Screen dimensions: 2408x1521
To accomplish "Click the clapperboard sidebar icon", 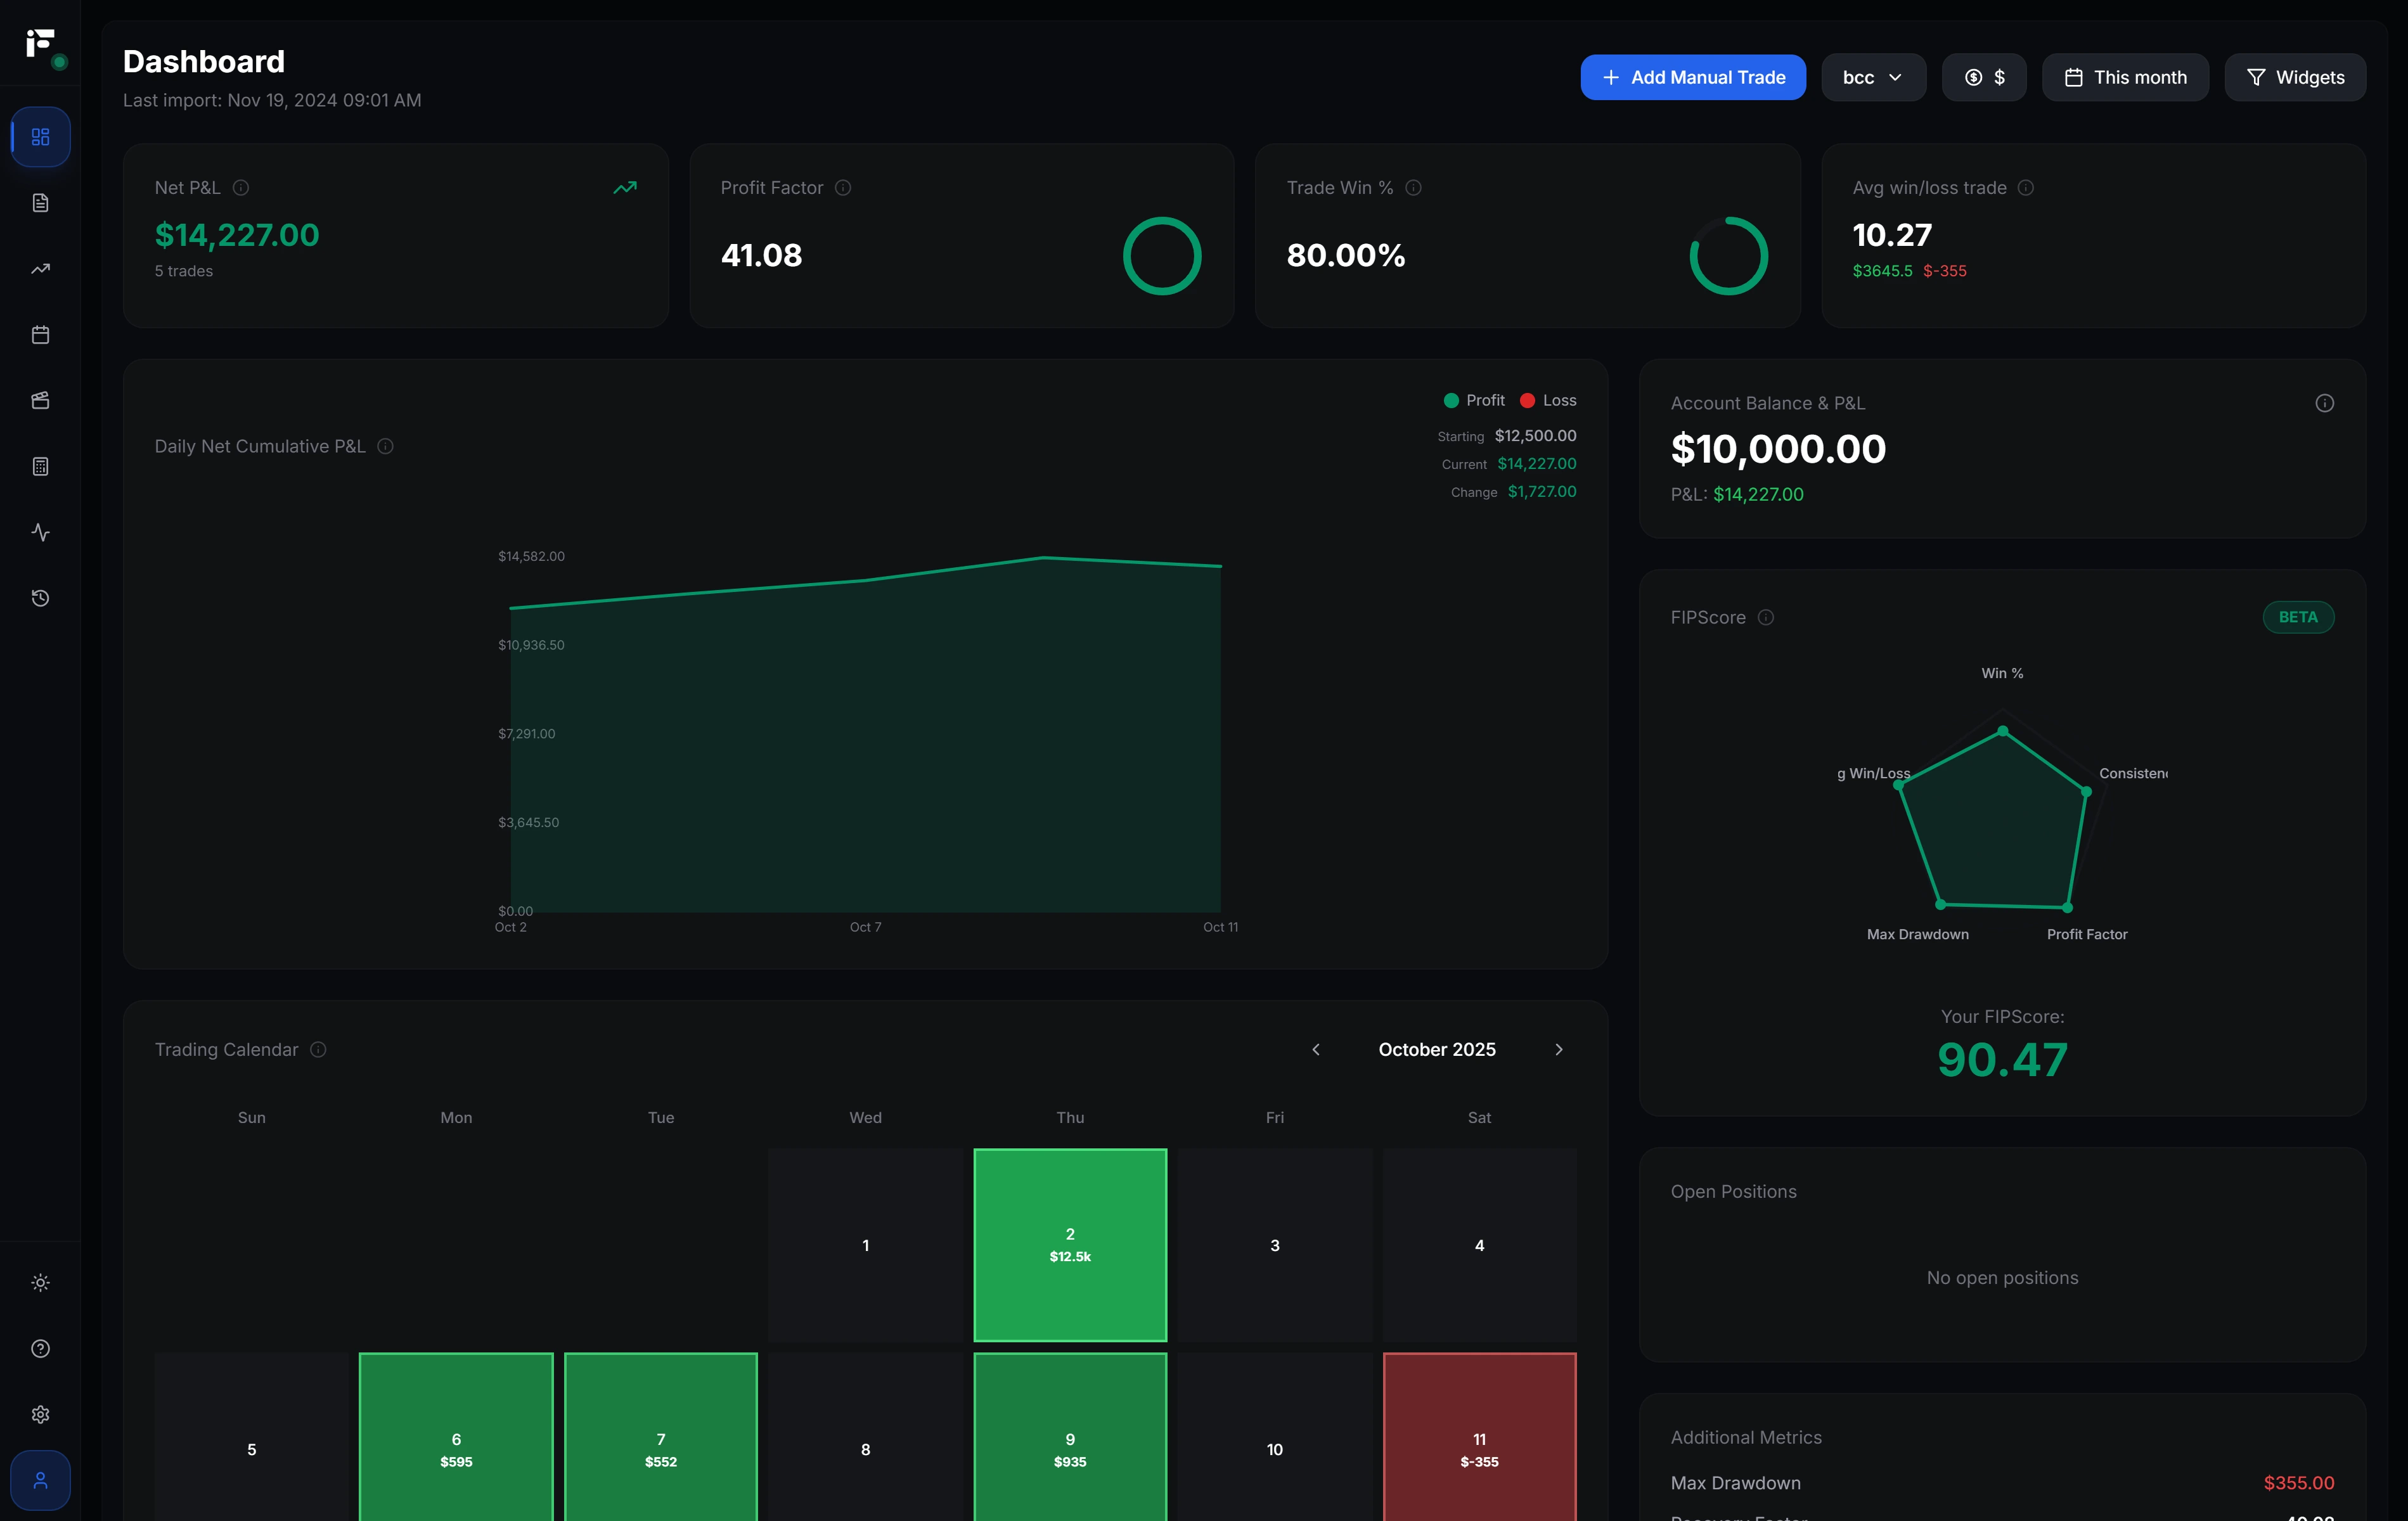I will (40, 401).
